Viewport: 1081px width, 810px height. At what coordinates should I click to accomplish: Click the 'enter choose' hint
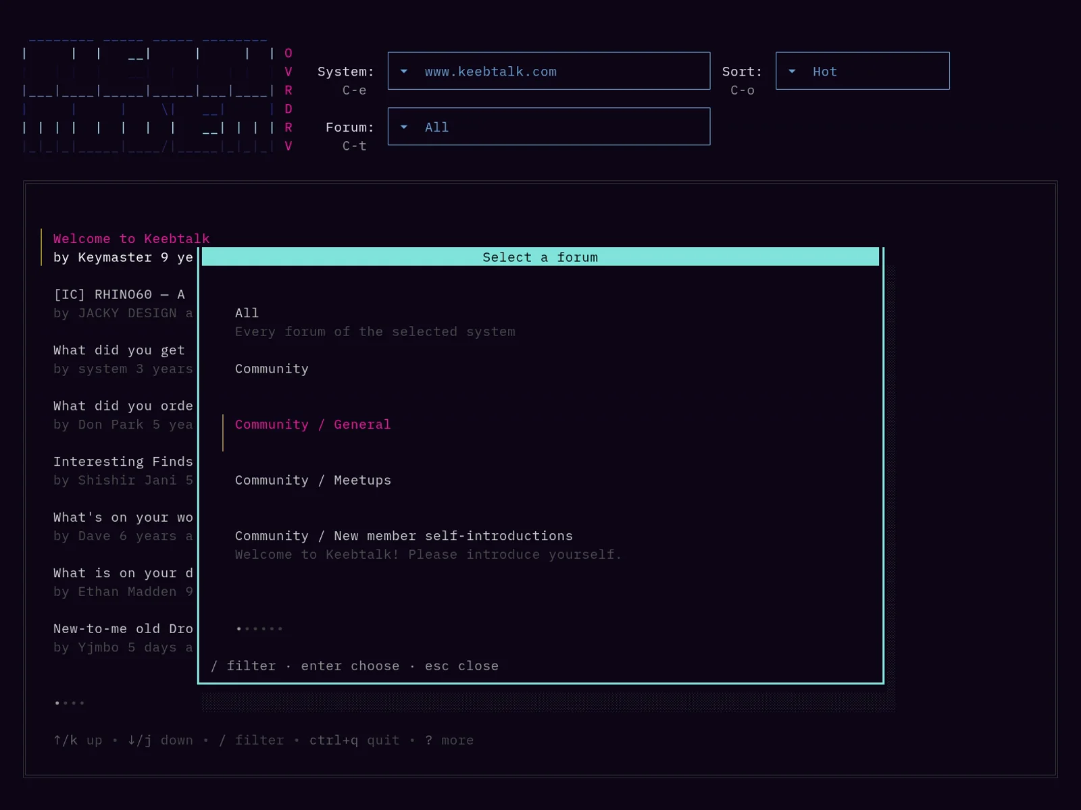(x=350, y=666)
